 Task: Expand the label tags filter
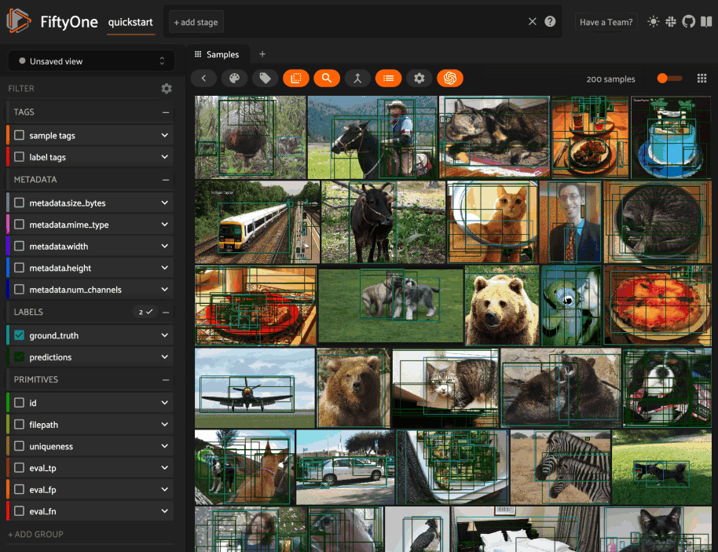coord(165,157)
